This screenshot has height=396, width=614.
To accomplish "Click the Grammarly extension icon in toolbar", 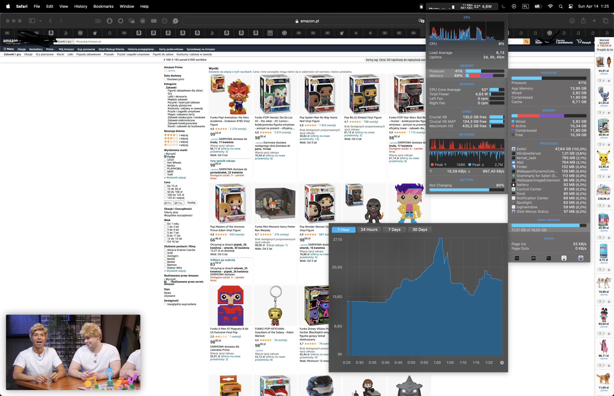I will 176,21.
